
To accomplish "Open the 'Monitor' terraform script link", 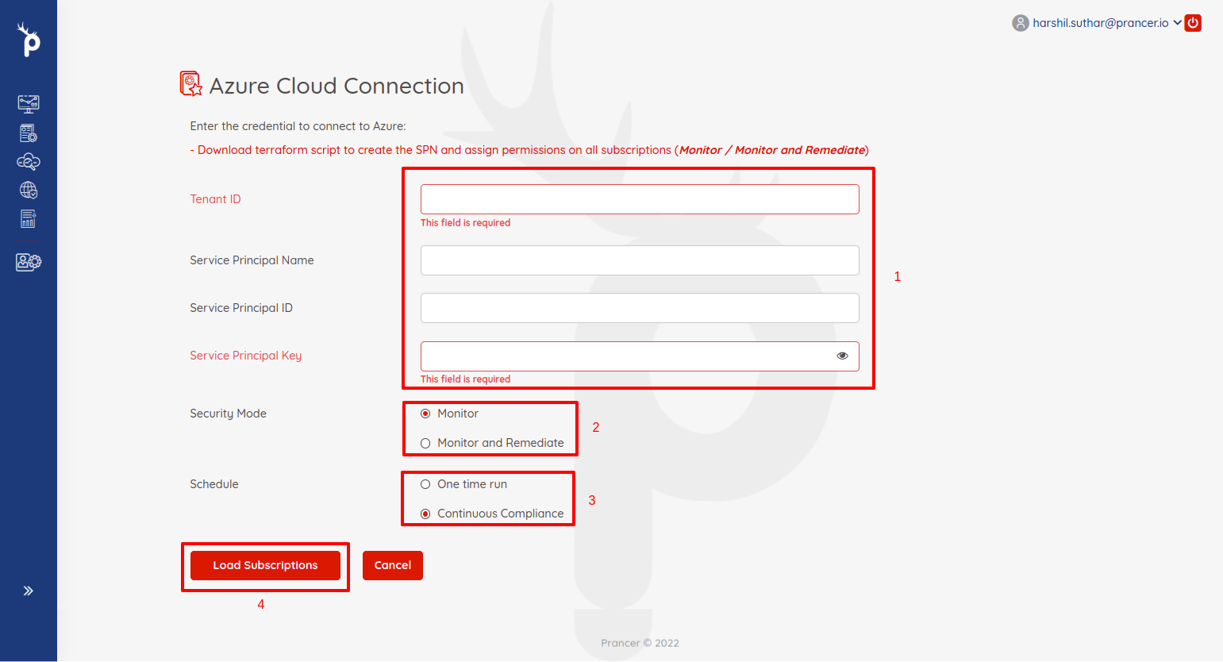I will coord(700,150).
